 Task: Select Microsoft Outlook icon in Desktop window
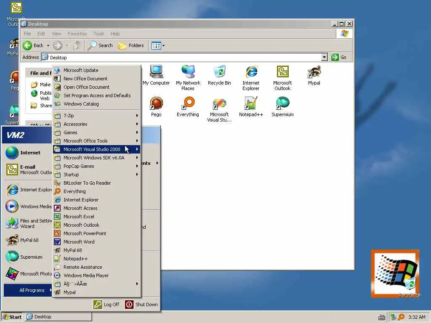pos(282,78)
